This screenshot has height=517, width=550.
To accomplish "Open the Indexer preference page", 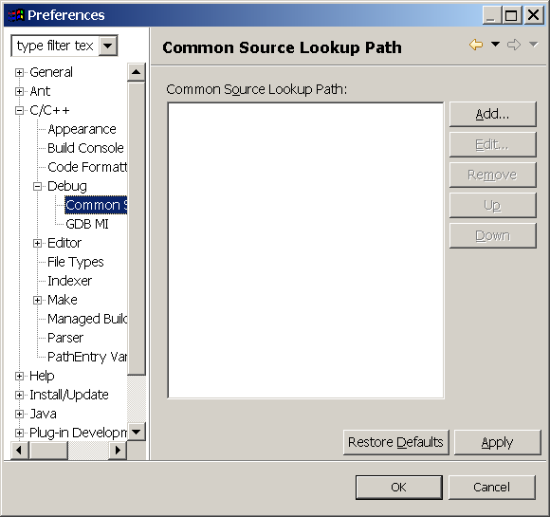I will [x=69, y=281].
